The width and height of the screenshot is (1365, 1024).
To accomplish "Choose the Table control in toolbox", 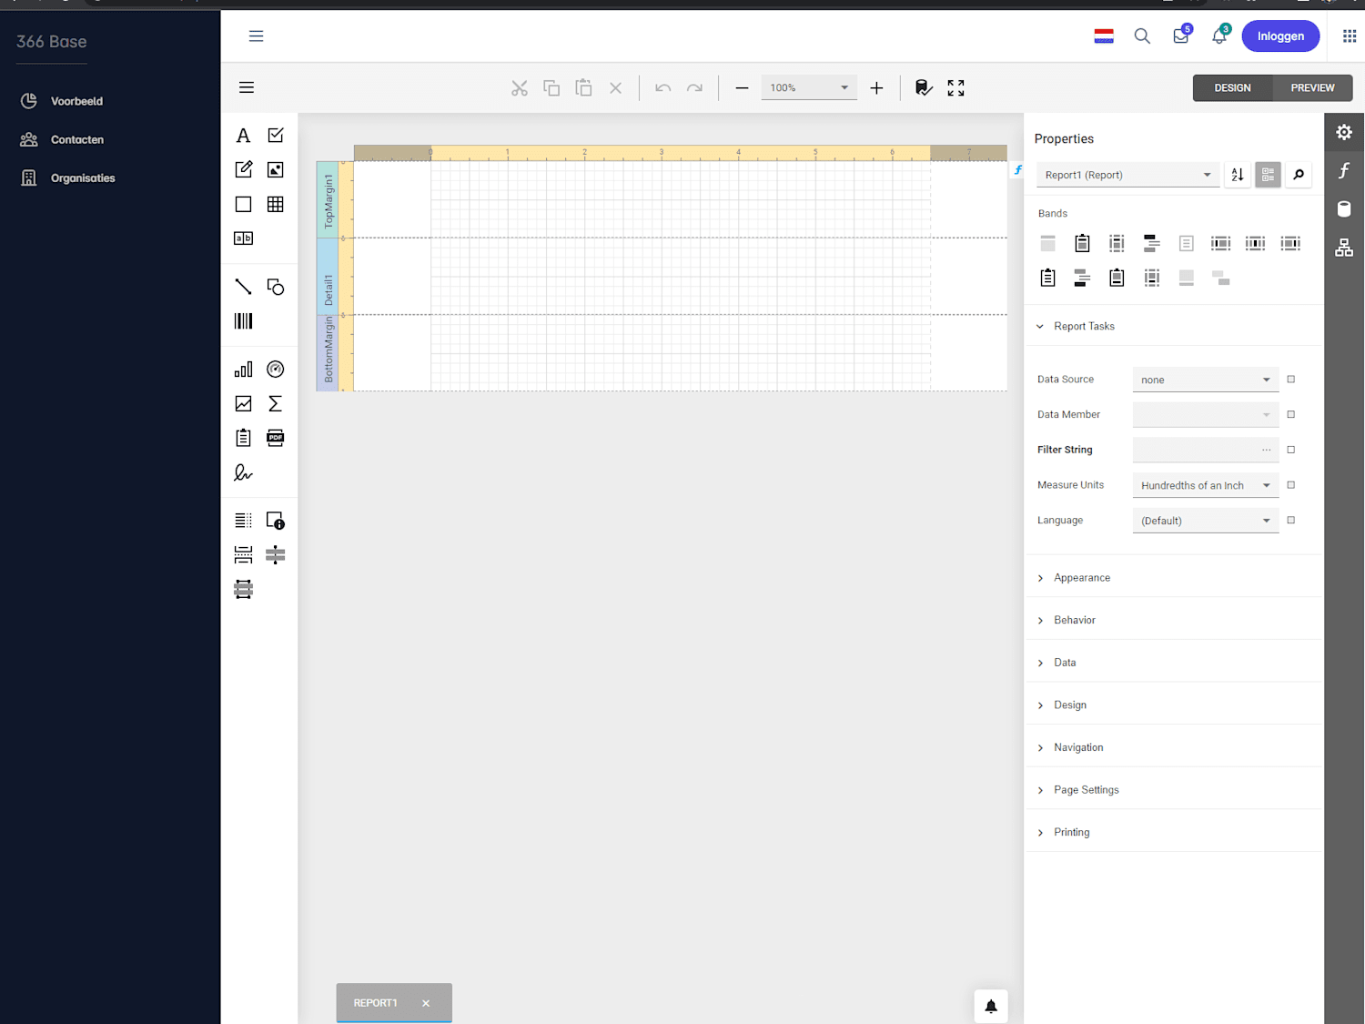I will 276,204.
